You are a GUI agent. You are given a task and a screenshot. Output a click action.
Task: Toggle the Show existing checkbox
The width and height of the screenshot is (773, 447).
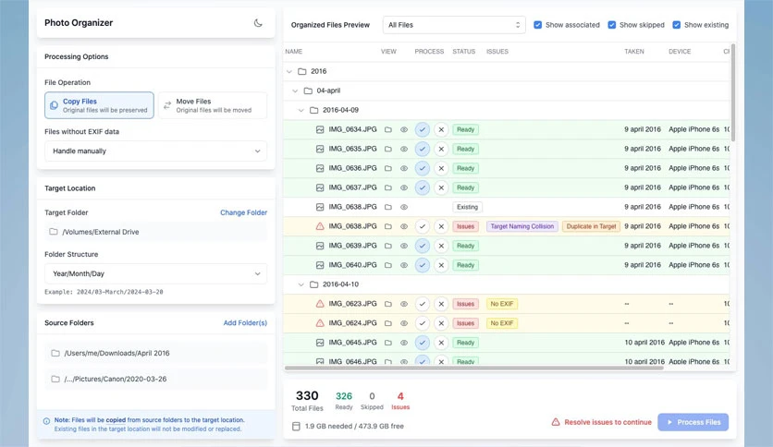677,25
